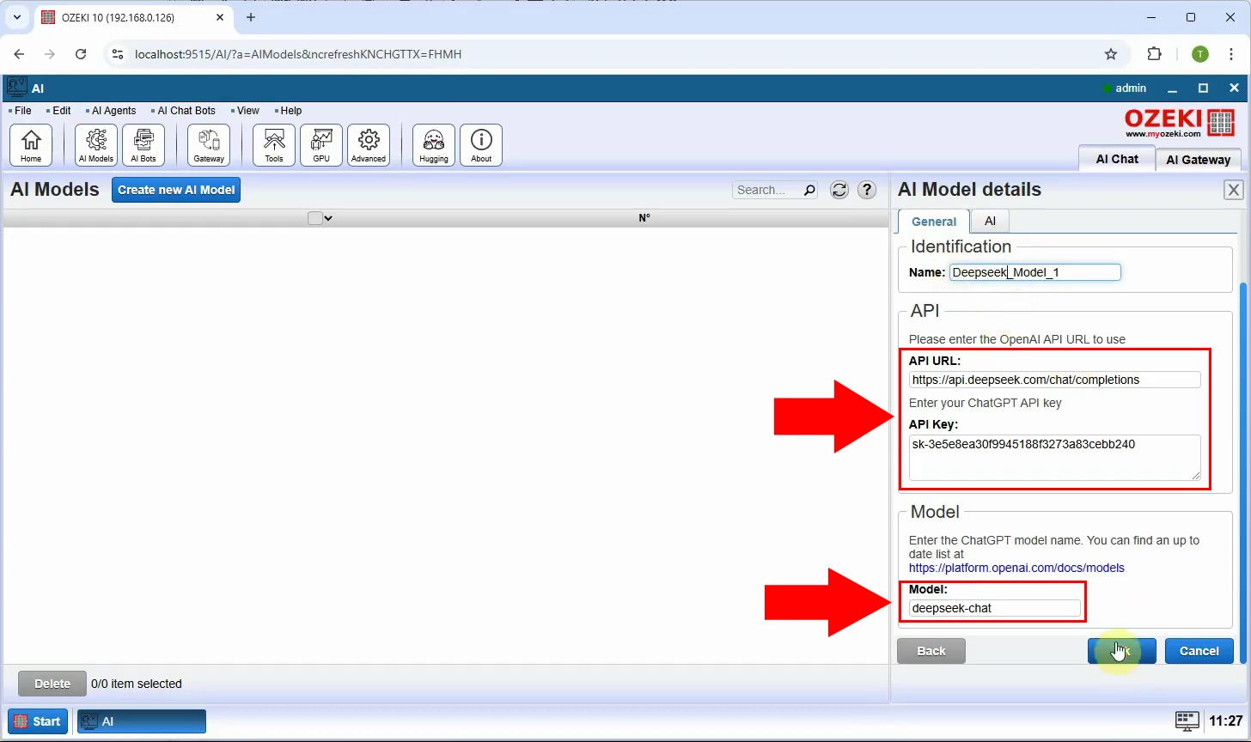Click the browser back arrow
Viewport: 1251px width, 742px height.
click(x=19, y=54)
